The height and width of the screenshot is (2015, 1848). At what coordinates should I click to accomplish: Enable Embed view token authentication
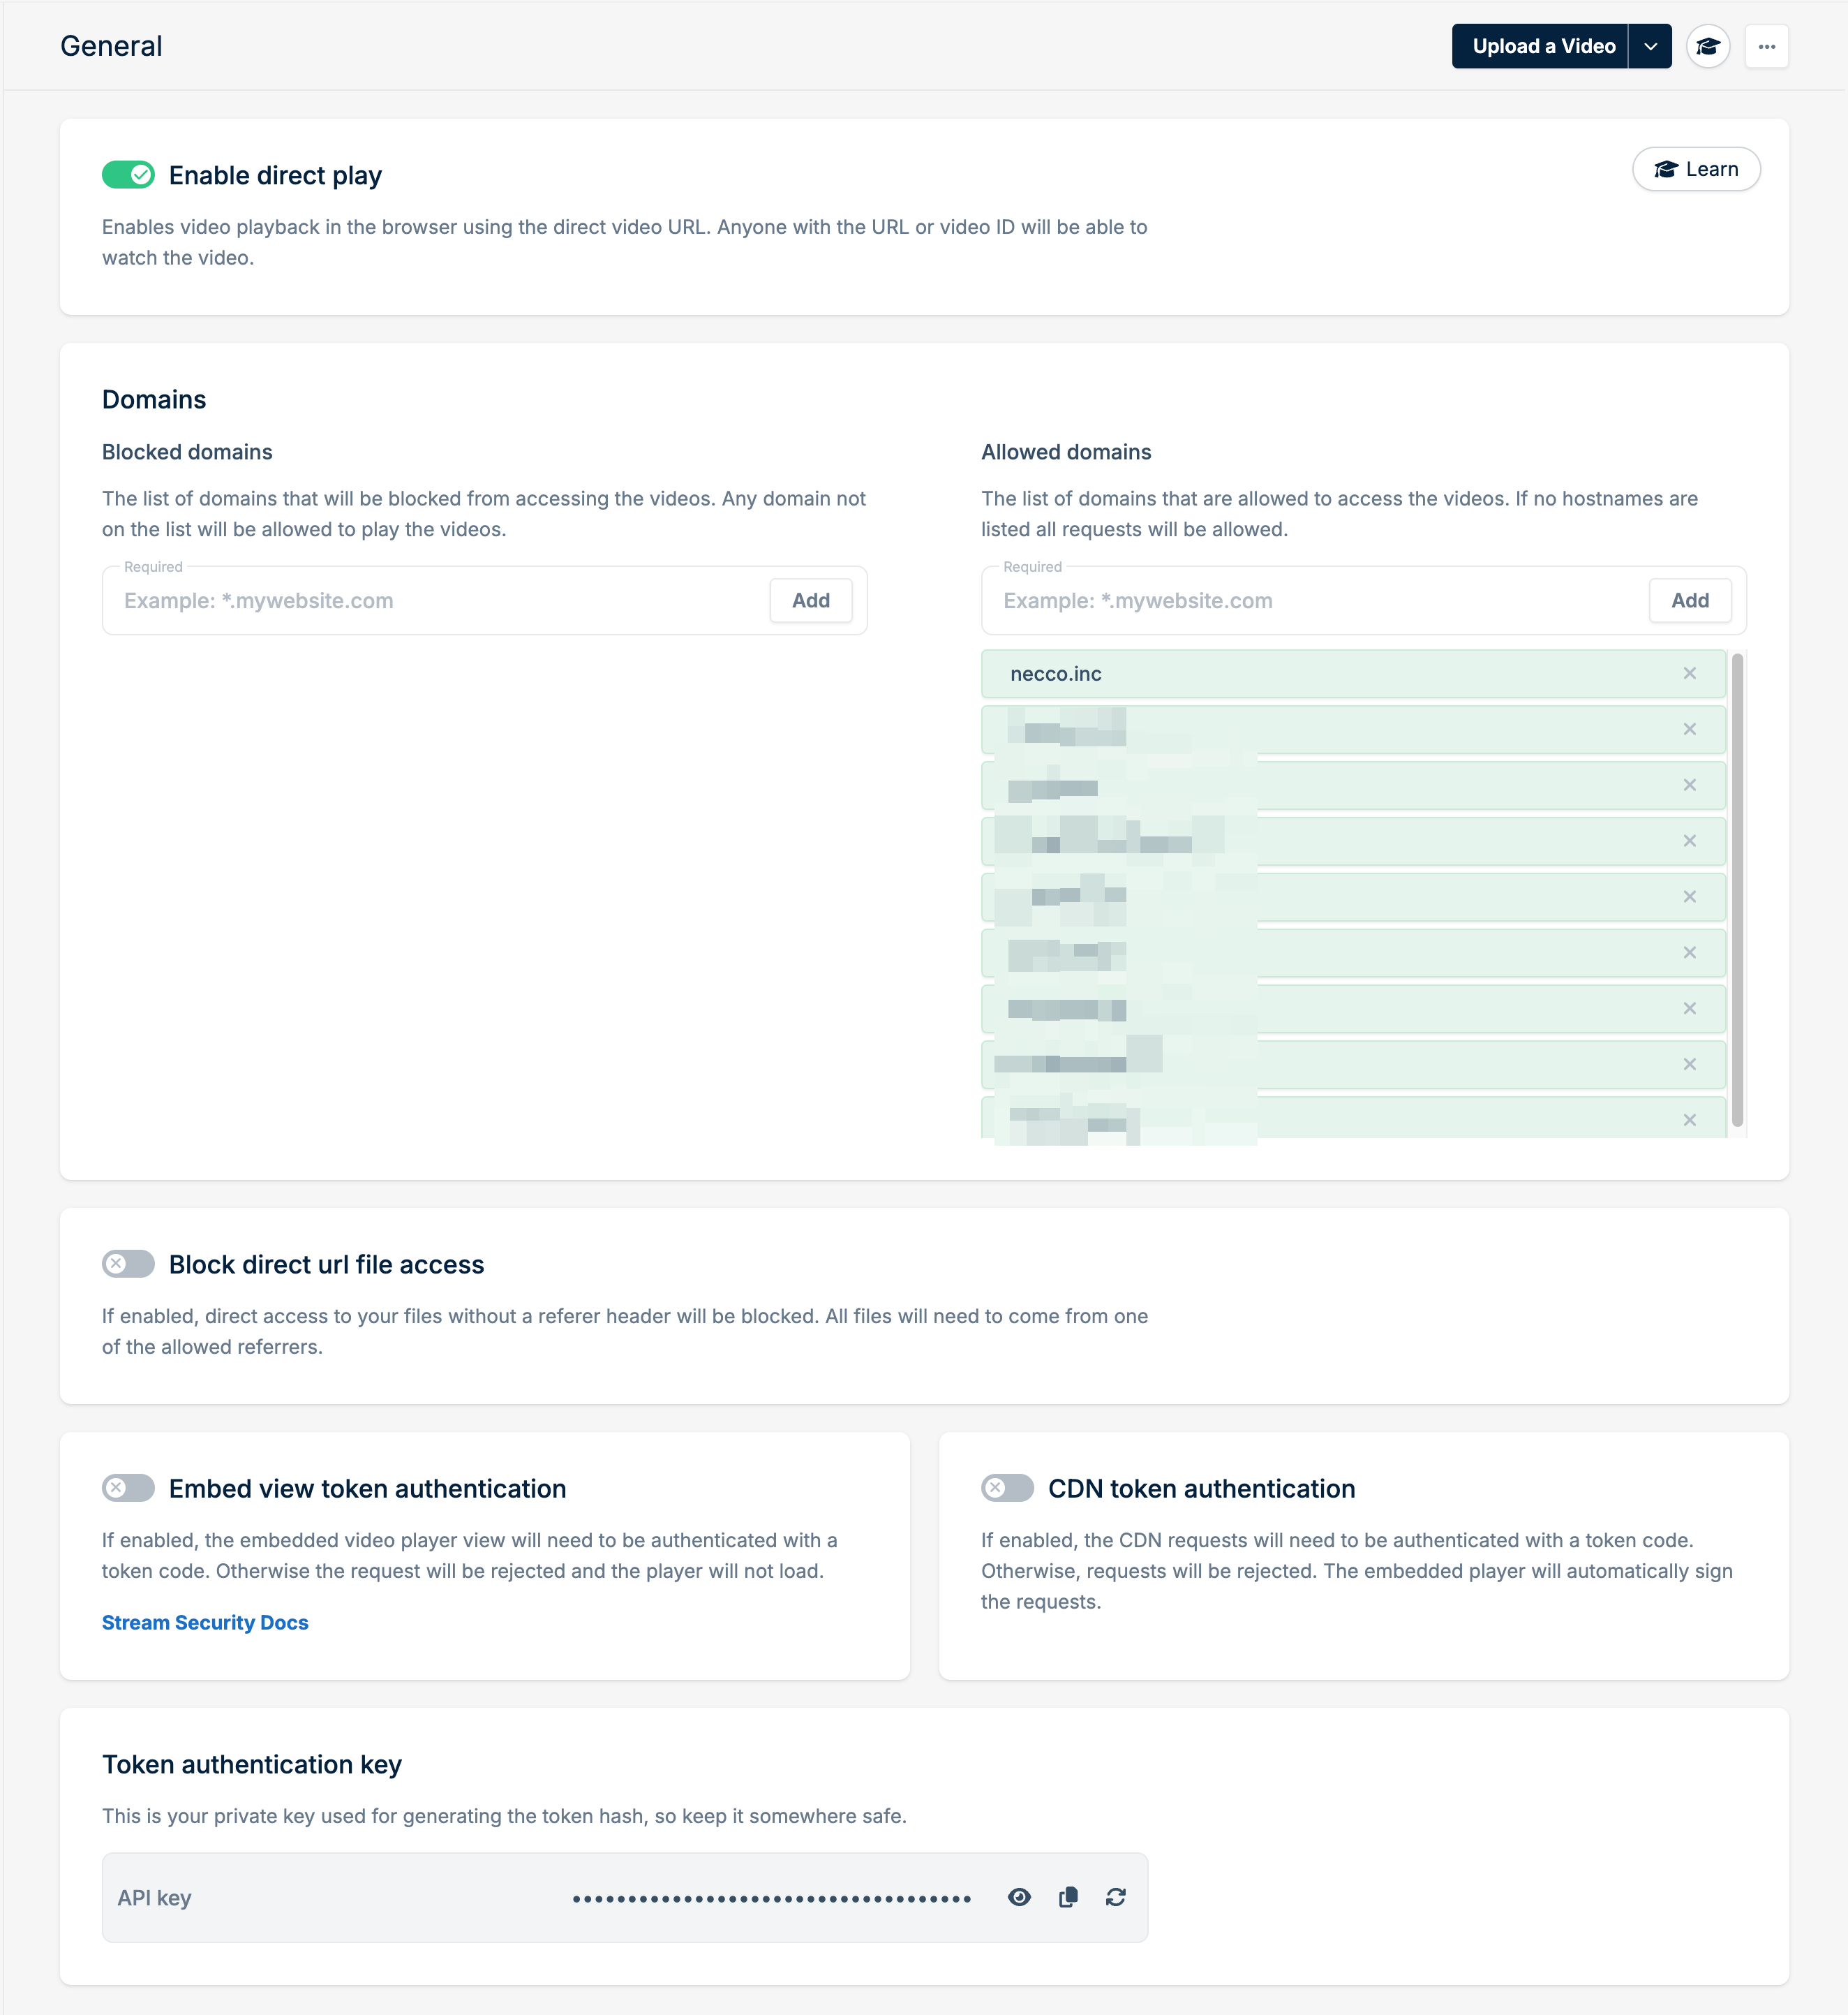coord(128,1488)
